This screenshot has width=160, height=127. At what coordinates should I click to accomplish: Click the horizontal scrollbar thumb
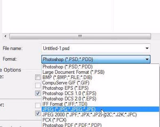click(x=80, y=36)
